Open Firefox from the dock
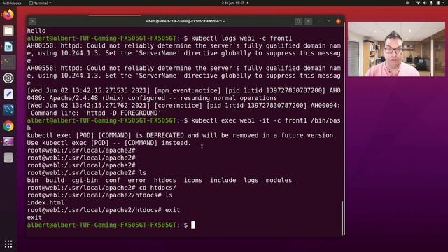The width and height of the screenshot is (448, 252). [x=8, y=15]
